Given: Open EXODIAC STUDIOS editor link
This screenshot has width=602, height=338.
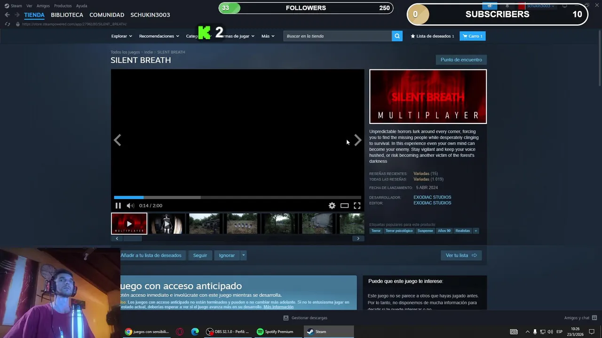Looking at the screenshot, I should (432, 203).
